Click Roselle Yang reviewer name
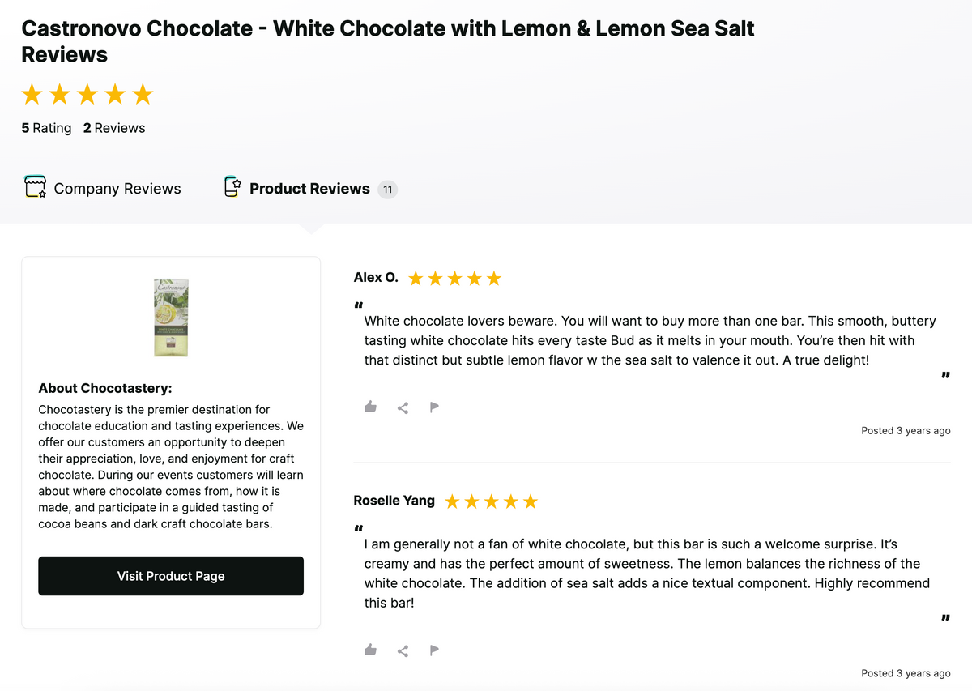972x691 pixels. pyautogui.click(x=394, y=501)
